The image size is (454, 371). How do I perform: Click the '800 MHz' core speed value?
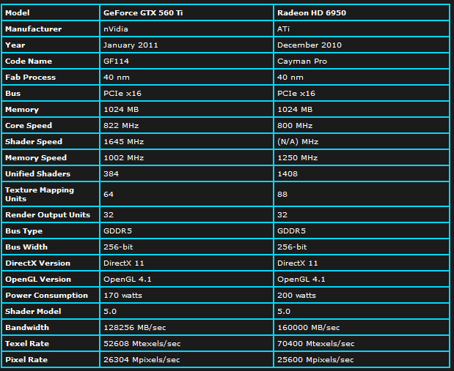[295, 126]
